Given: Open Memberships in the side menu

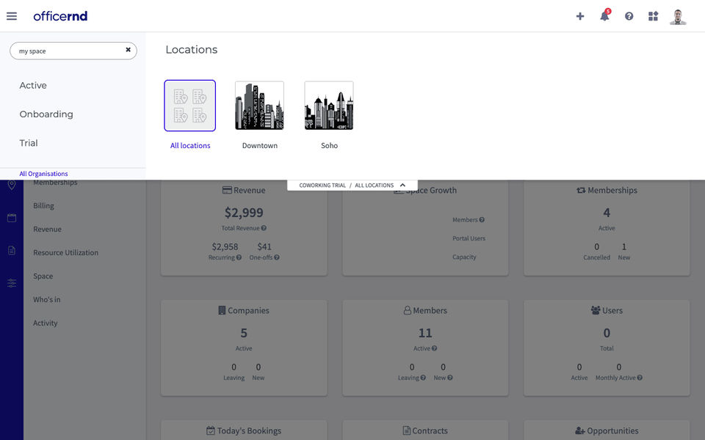Looking at the screenshot, I should [x=55, y=183].
